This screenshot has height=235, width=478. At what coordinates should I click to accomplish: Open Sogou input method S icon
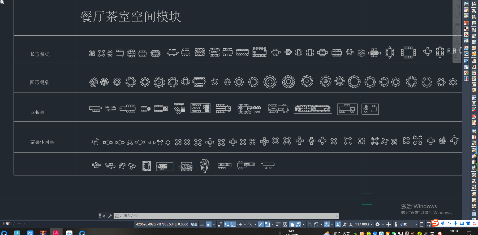tap(435, 223)
